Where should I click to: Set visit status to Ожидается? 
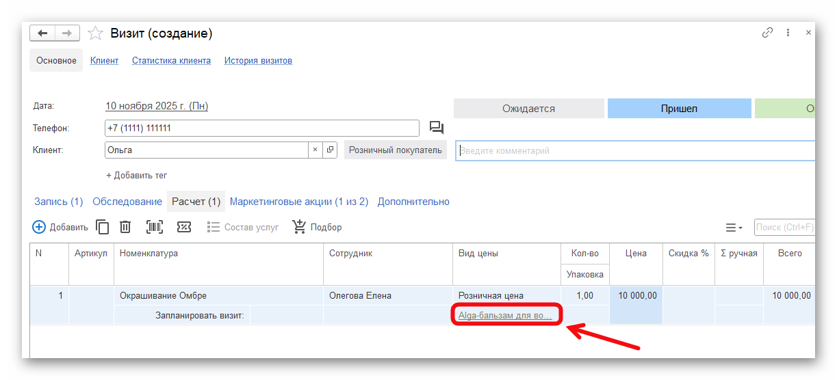528,109
